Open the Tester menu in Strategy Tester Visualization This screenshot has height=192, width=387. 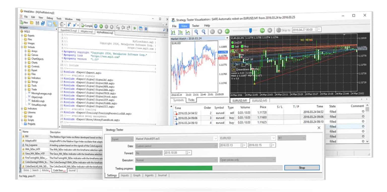[x=196, y=26]
